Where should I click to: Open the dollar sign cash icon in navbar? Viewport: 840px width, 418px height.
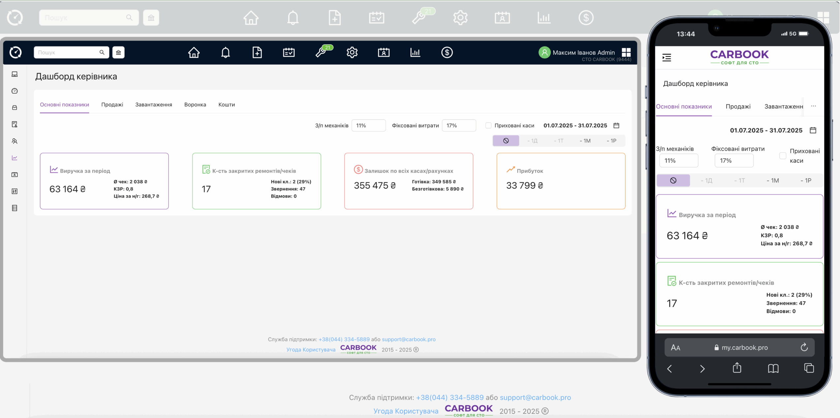(x=447, y=52)
